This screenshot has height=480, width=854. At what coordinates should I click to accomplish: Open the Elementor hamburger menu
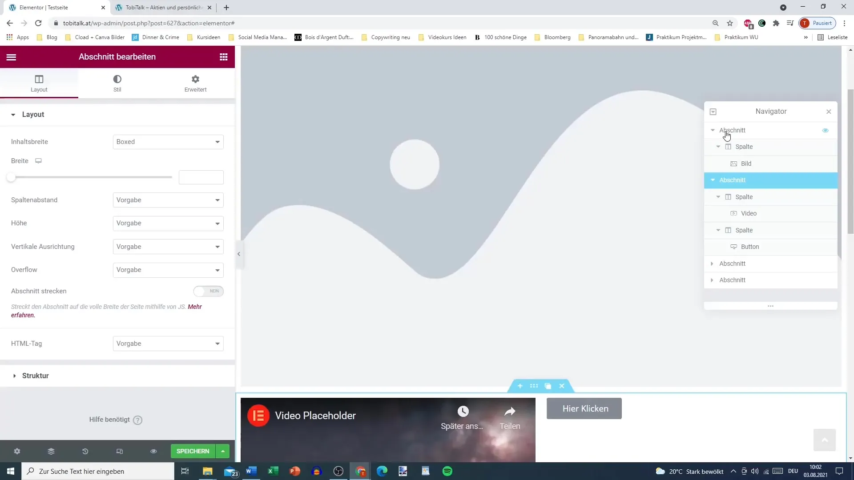12,57
